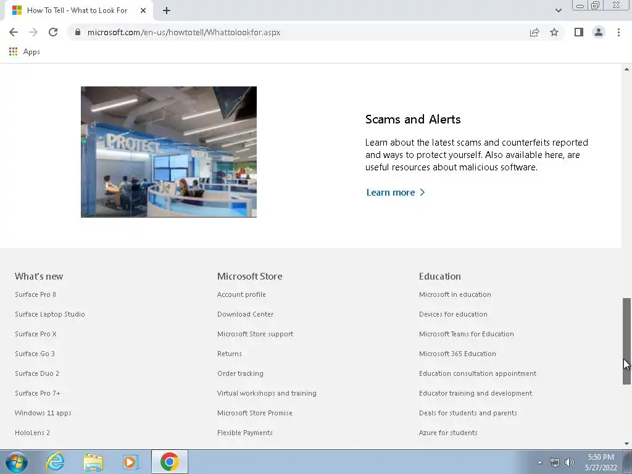The width and height of the screenshot is (632, 474).
Task: Bookmark this page with the star
Action: point(554,32)
